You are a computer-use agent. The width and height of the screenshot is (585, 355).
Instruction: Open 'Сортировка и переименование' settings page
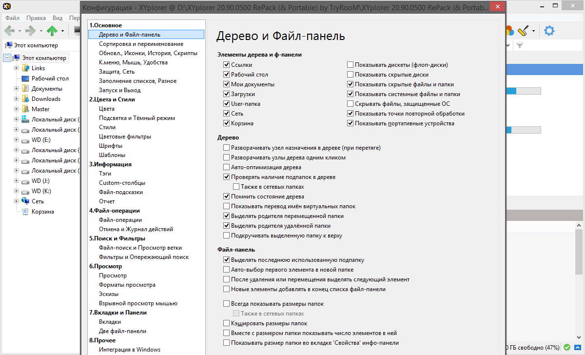(141, 44)
